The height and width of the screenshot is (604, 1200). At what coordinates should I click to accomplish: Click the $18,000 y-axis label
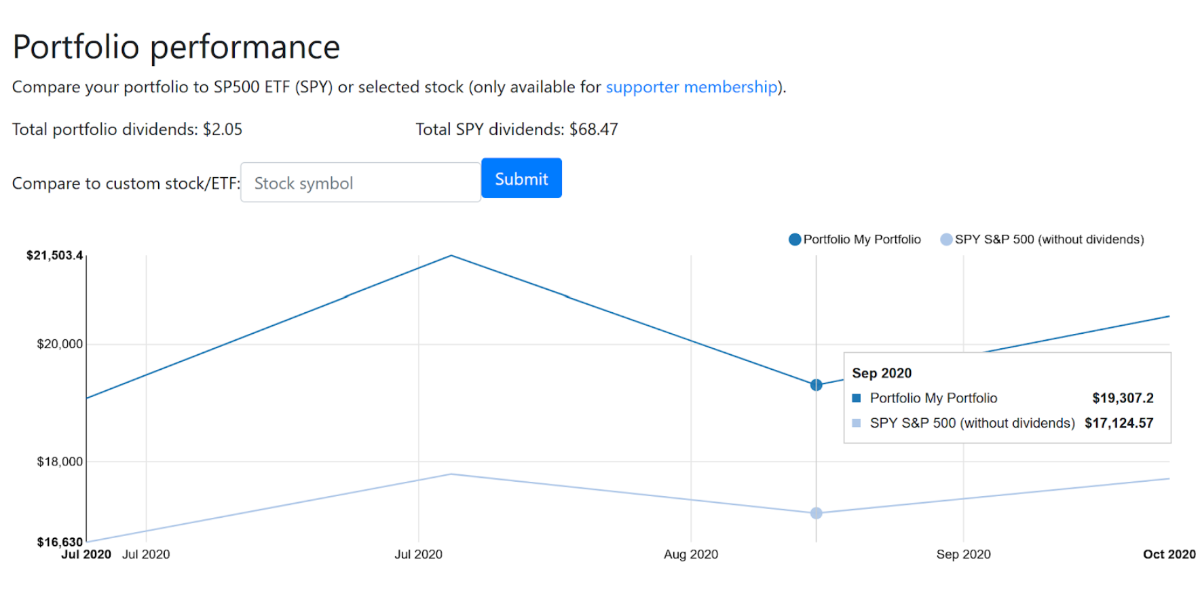pyautogui.click(x=60, y=461)
